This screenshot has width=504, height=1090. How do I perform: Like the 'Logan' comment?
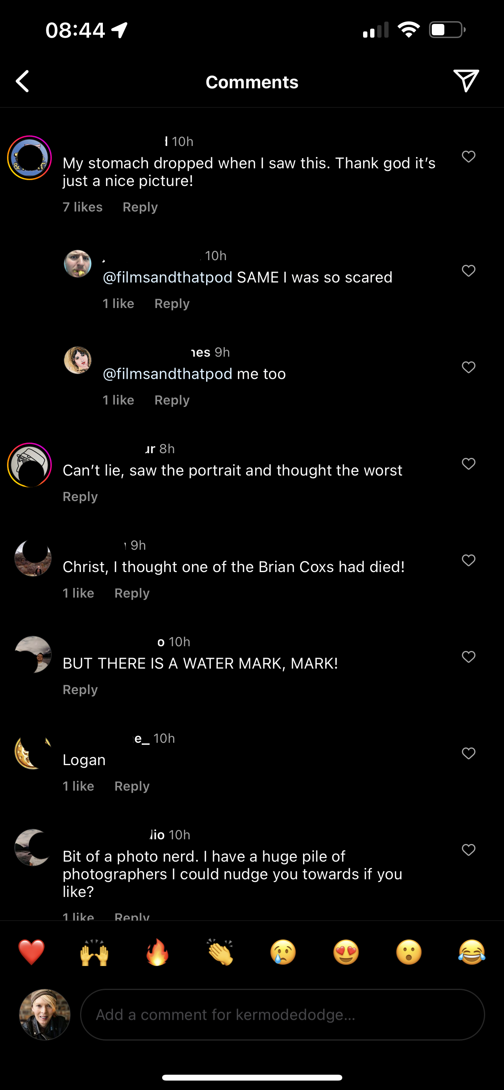[x=468, y=753]
